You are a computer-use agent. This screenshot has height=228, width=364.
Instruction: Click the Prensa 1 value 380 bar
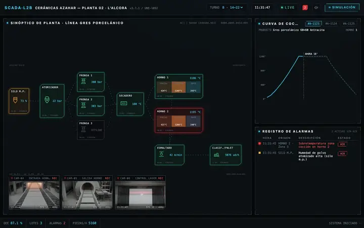97,82
